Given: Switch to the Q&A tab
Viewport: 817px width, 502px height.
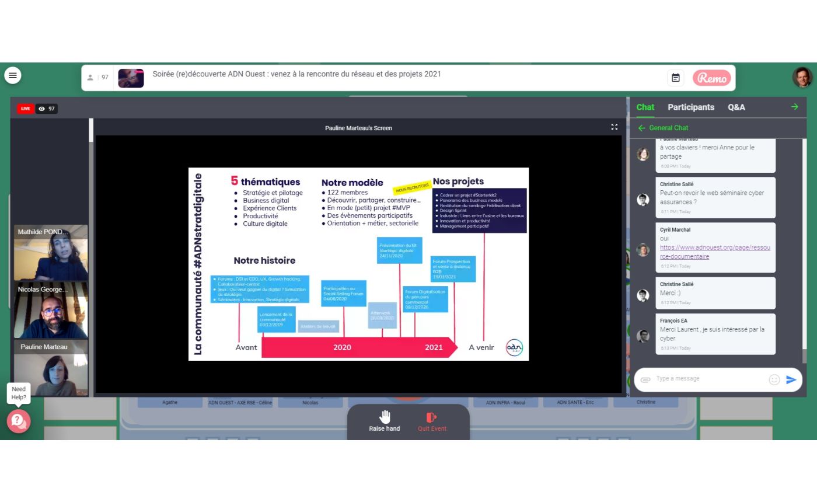Looking at the screenshot, I should point(736,107).
